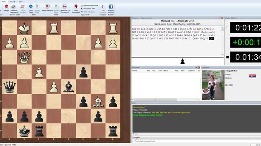The image size is (261, 146).
Task: Open the Notation panel dropdown arrow
Action: (x=219, y=18)
